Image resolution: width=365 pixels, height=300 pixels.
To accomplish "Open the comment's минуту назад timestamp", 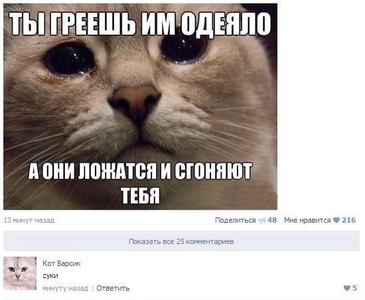I will pos(66,288).
